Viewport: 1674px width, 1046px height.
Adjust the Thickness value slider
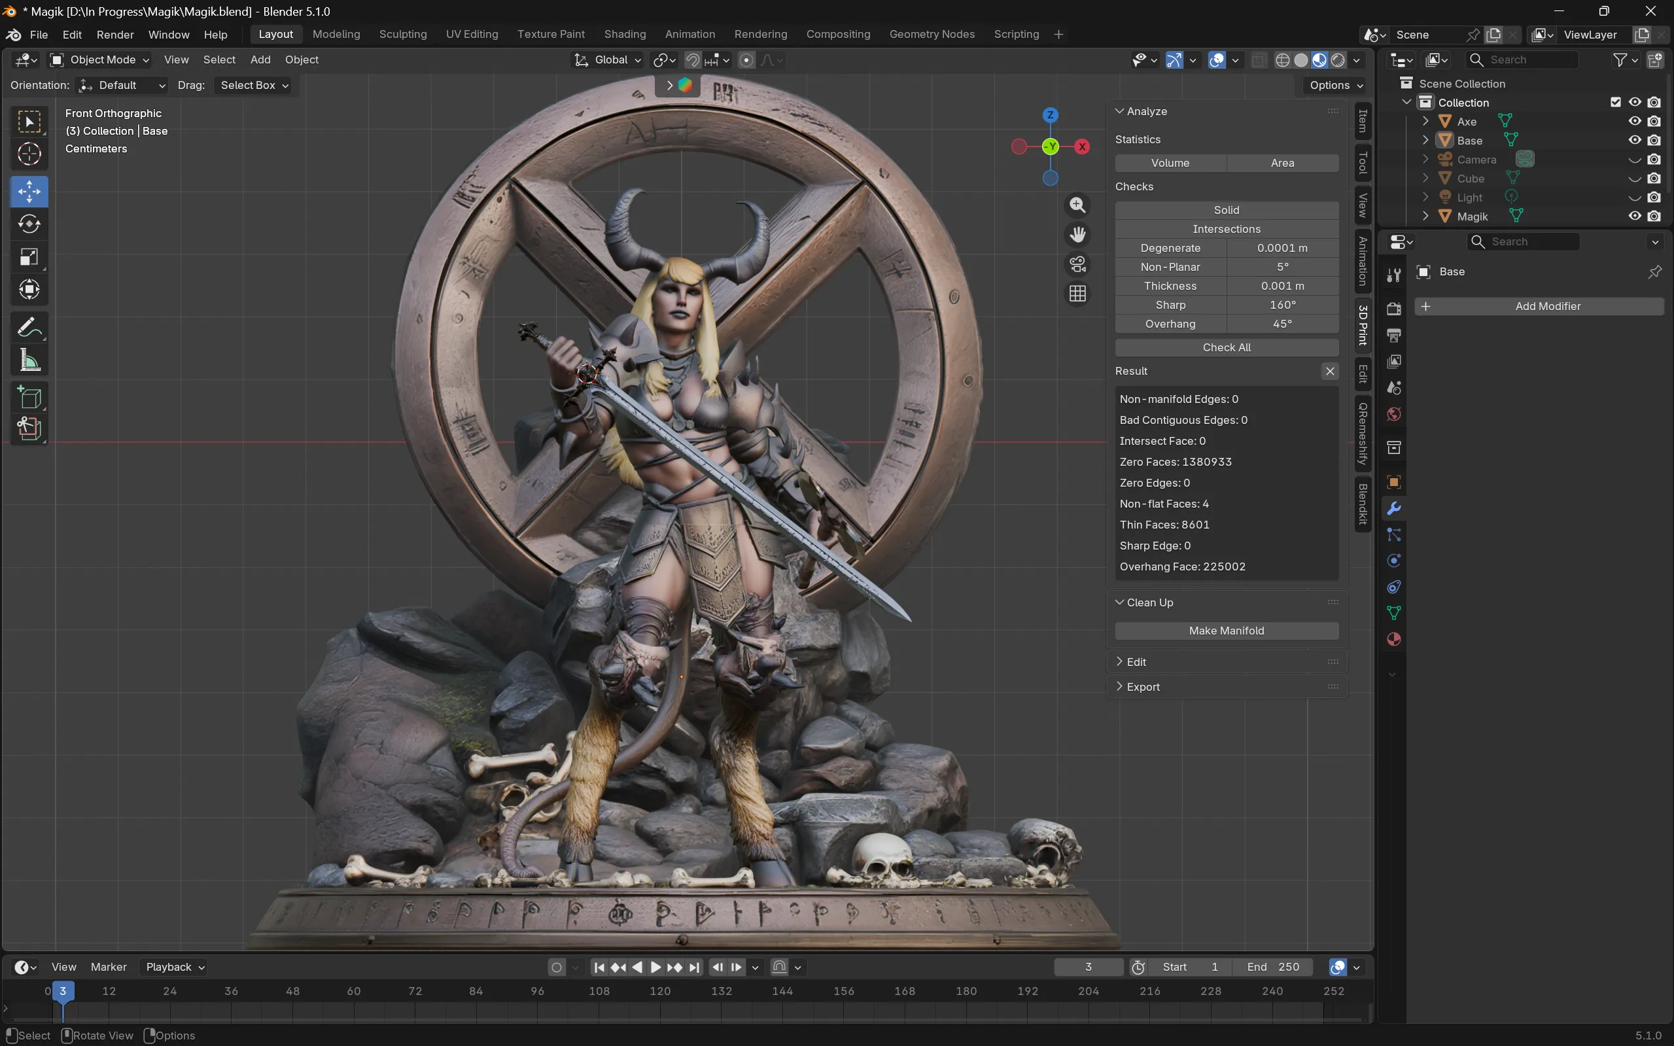(1282, 286)
